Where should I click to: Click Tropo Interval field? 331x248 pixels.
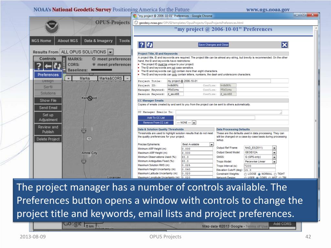point(260,166)
